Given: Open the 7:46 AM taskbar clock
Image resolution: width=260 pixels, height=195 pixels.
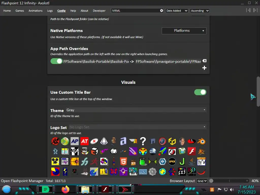Looking at the screenshot, I should [247, 189].
